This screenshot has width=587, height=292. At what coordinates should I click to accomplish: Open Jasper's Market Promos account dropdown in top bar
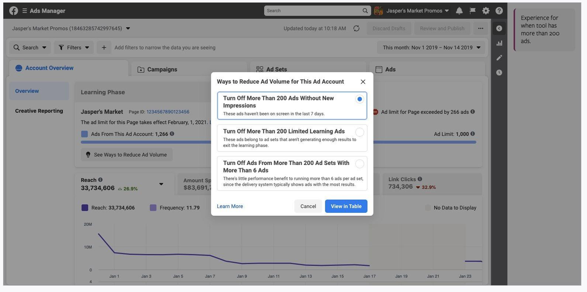[417, 11]
